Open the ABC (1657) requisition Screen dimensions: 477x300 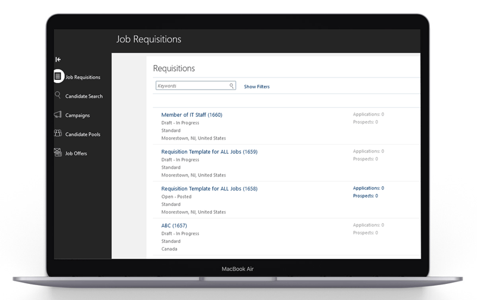(174, 225)
